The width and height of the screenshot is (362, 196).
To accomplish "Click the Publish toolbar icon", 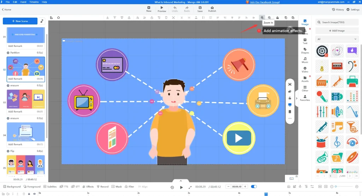I will [x=212, y=9].
